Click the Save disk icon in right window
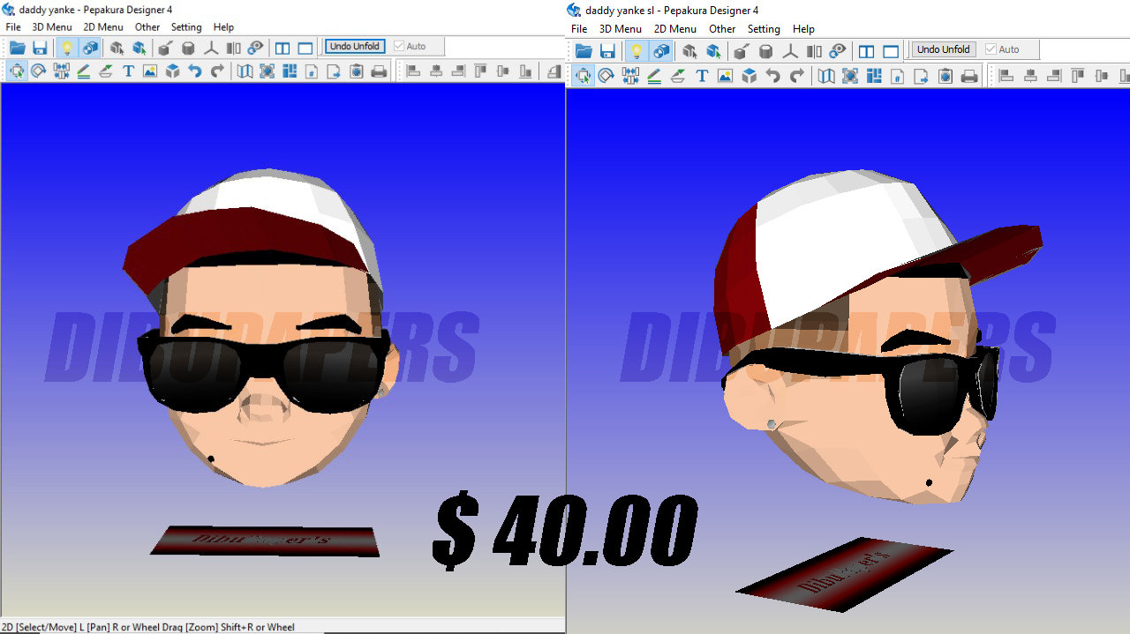The width and height of the screenshot is (1130, 634). tap(607, 51)
